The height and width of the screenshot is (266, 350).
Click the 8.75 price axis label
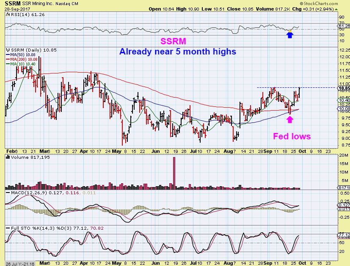tap(344, 145)
